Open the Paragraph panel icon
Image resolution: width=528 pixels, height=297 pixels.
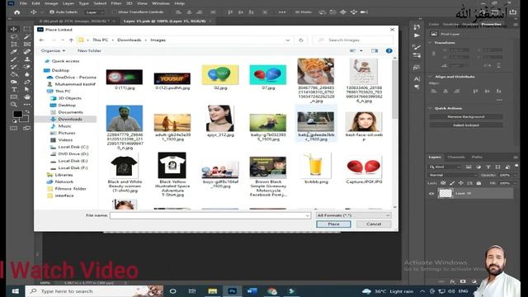point(417,87)
